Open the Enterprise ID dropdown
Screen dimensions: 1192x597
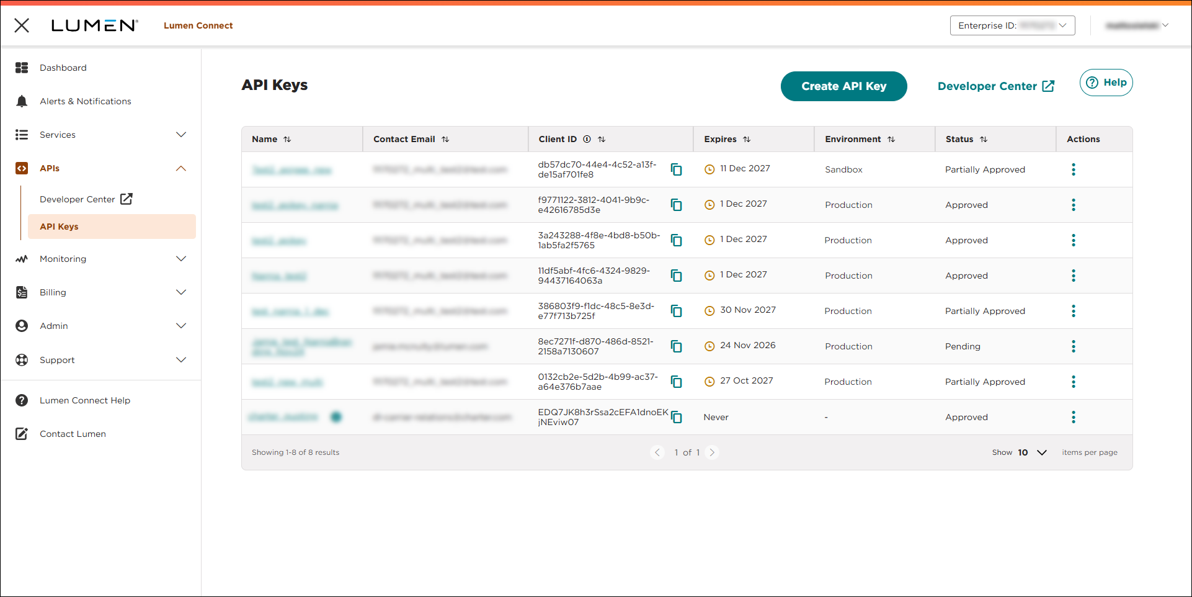click(x=1012, y=25)
